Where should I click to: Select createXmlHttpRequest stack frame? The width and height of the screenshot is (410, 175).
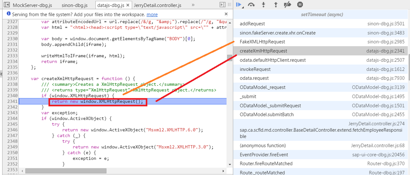(320, 51)
